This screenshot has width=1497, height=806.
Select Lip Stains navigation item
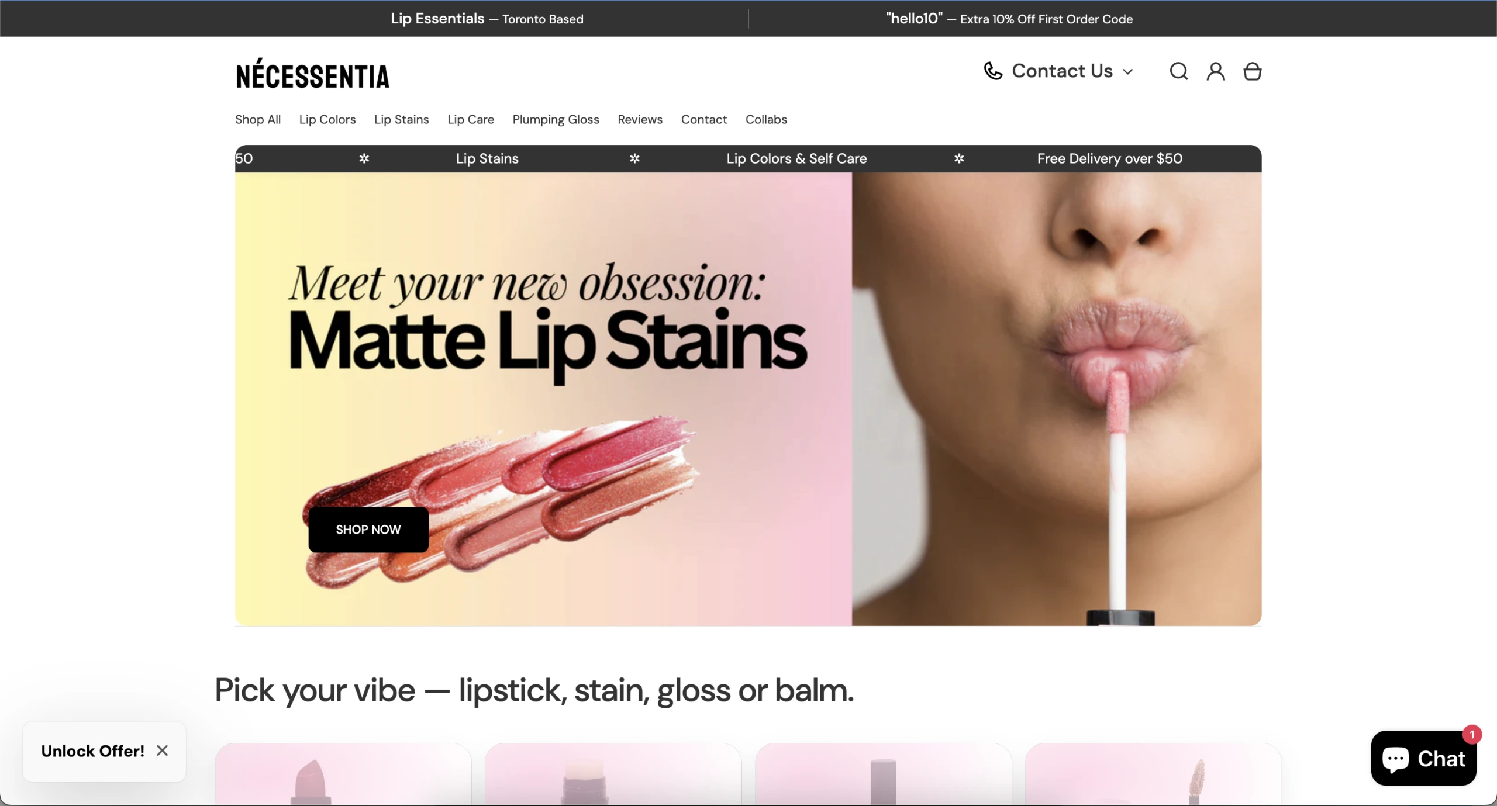click(x=401, y=119)
